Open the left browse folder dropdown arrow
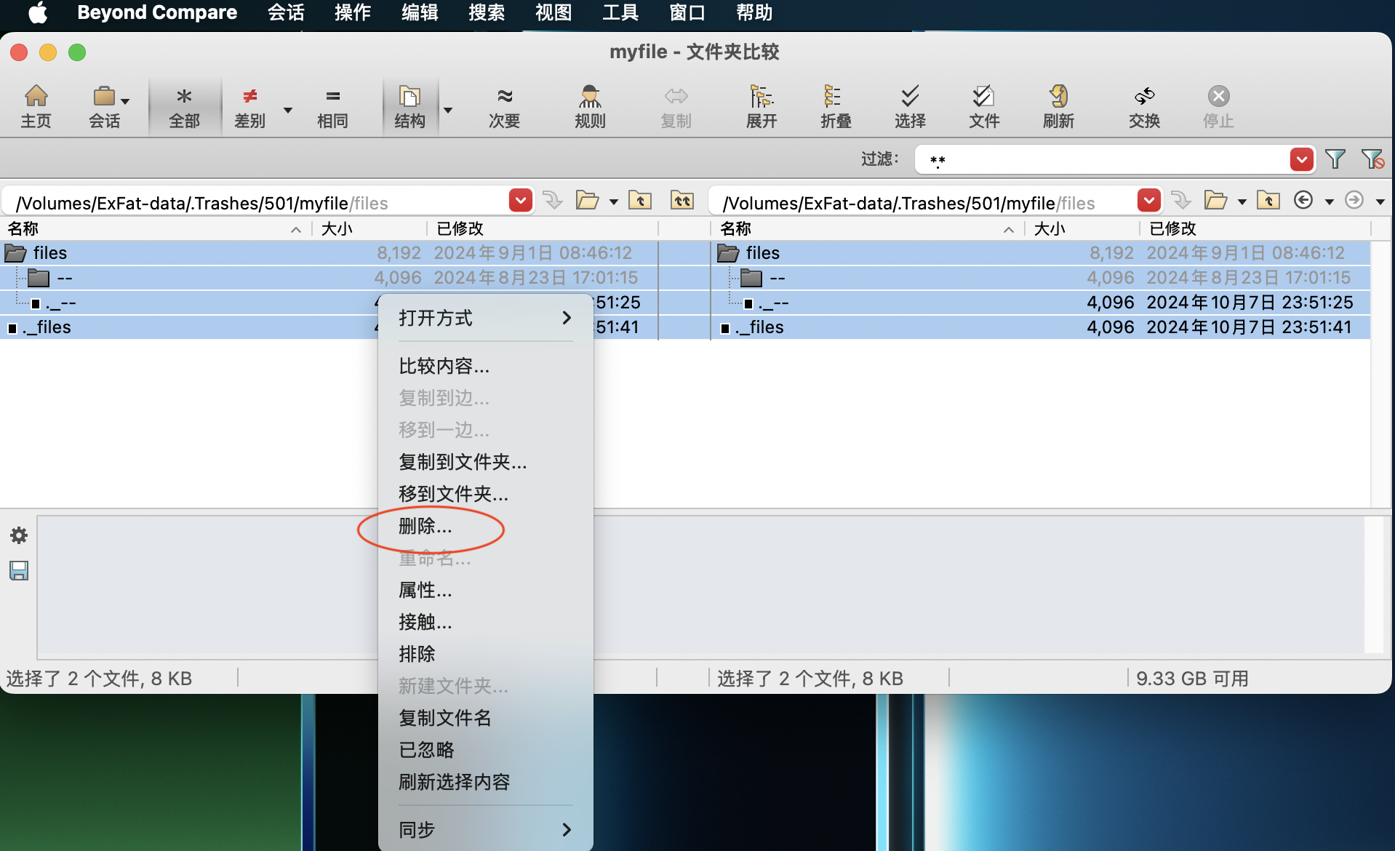1395x851 pixels. [614, 201]
